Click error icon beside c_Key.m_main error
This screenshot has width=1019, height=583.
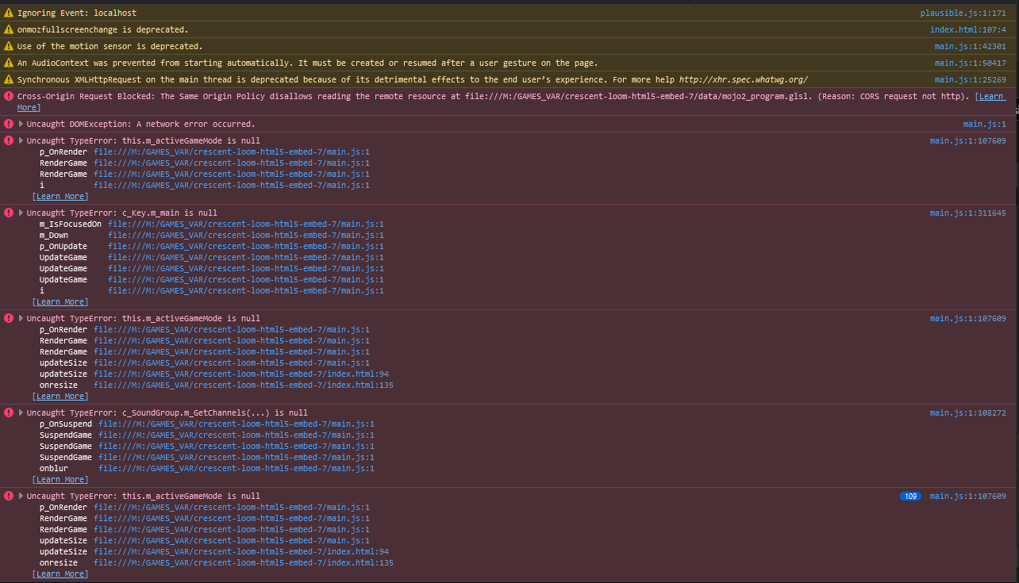9,213
